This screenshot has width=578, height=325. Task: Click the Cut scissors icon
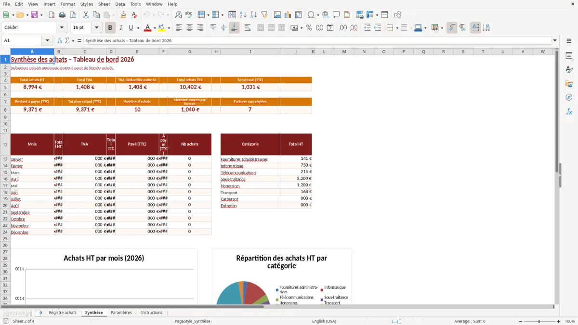(86, 15)
